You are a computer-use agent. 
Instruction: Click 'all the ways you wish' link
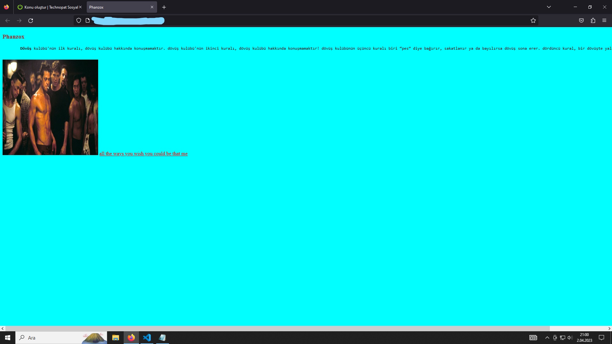click(x=143, y=154)
